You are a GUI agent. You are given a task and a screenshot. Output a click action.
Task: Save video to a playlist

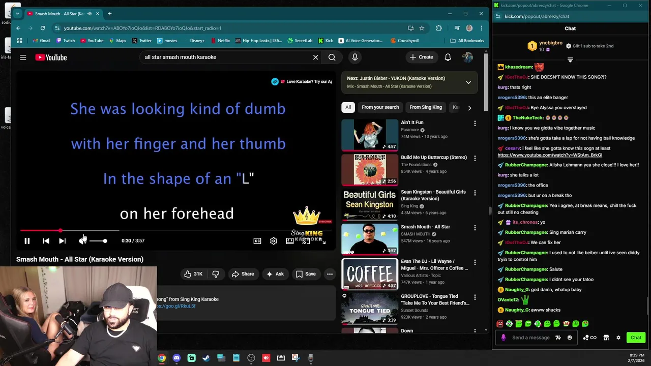[x=306, y=274]
